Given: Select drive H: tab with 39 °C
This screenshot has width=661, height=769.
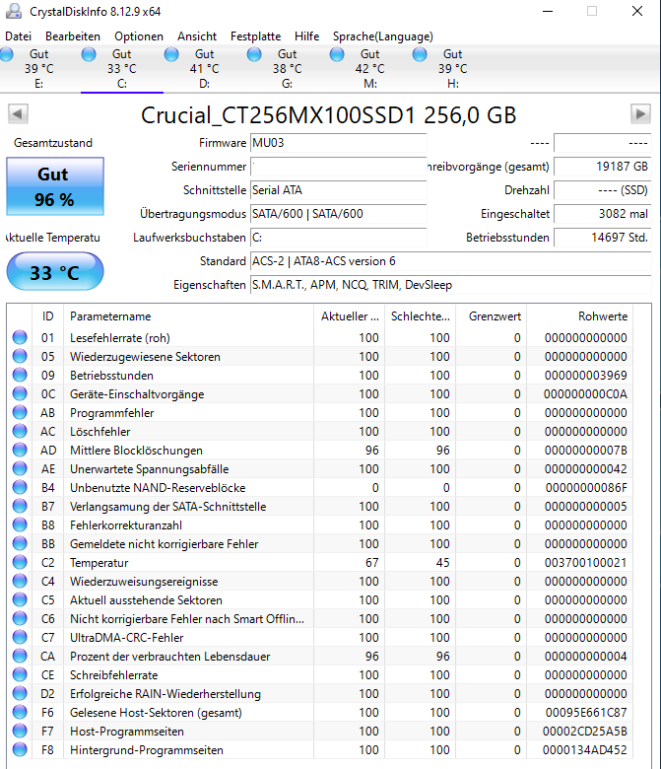Looking at the screenshot, I should pos(453,69).
